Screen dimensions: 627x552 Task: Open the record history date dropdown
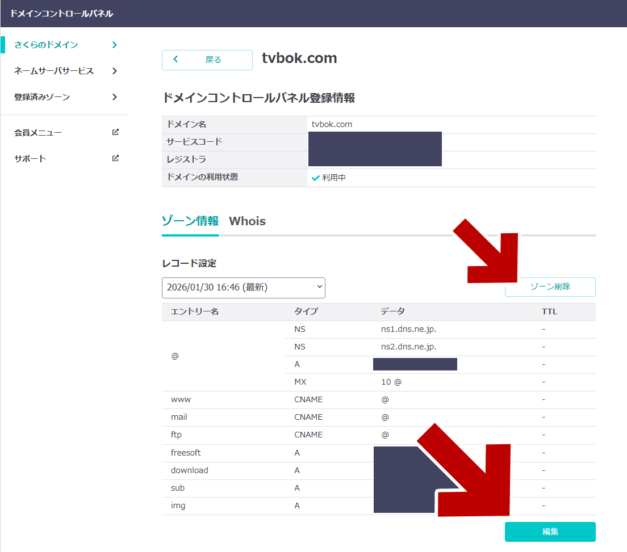point(243,288)
